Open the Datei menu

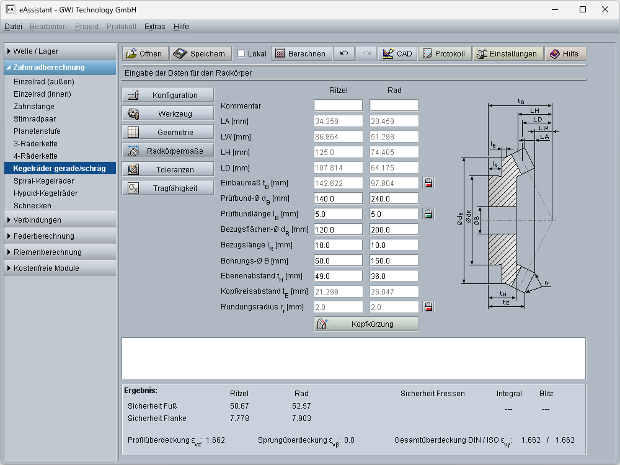tap(13, 27)
